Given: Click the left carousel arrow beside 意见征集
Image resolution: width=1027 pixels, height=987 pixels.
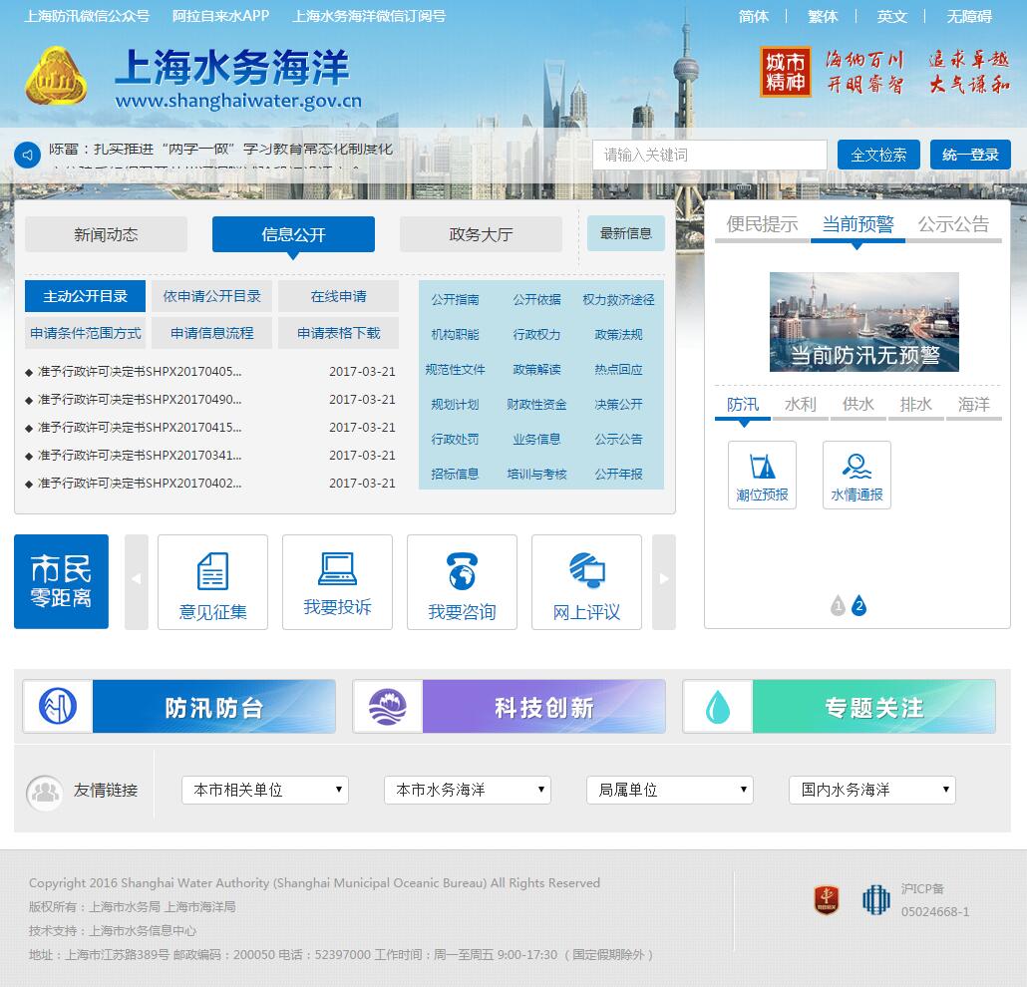Looking at the screenshot, I should tap(137, 582).
